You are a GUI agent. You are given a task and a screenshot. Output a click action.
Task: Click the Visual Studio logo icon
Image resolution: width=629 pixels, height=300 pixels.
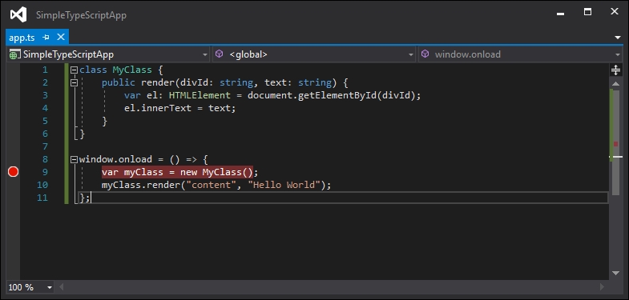pyautogui.click(x=18, y=15)
